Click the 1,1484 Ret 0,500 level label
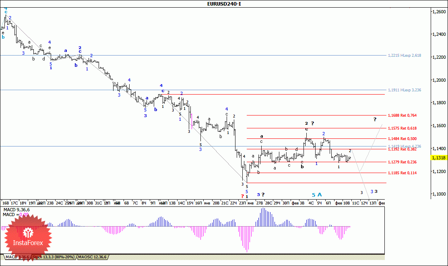Image resolution: width=448 pixels, height=266 pixels. coord(402,138)
